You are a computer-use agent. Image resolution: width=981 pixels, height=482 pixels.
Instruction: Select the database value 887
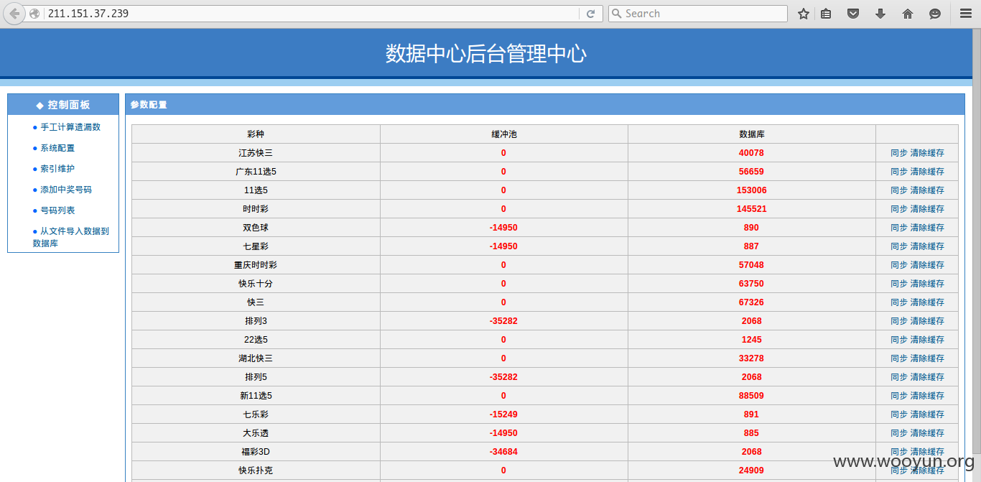(751, 246)
